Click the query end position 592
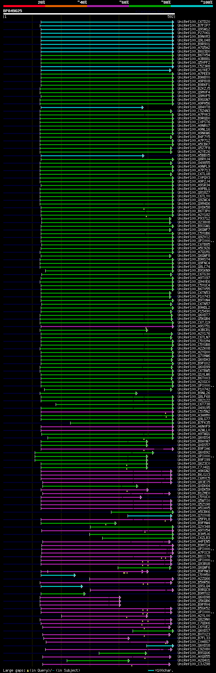This screenshot has width=216, height=673. pos(170,17)
